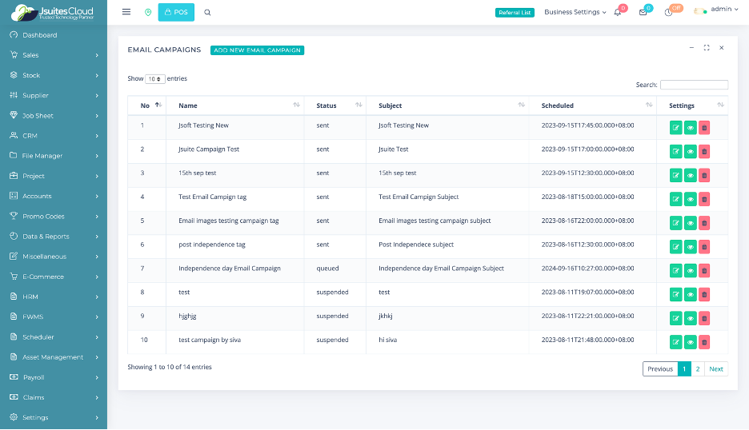View test campaign by siva details
The image size is (749, 430).
pos(690,342)
